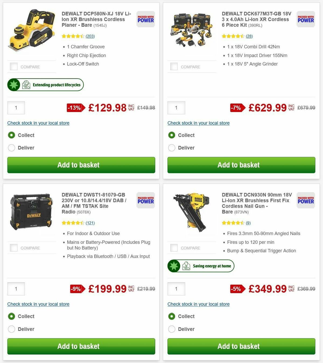Click the star rating for the DEWALT planer
The height and width of the screenshot is (363, 323).
(x=73, y=36)
